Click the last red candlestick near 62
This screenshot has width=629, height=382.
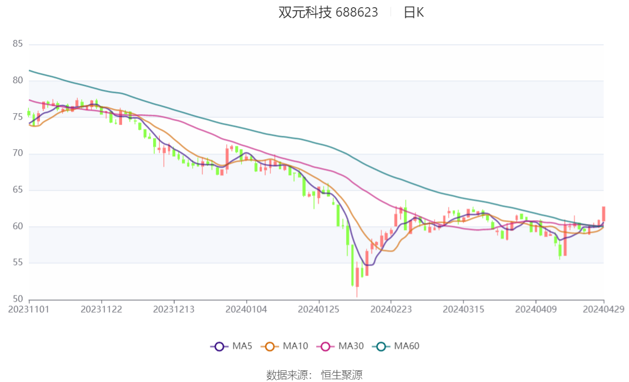[x=603, y=213]
